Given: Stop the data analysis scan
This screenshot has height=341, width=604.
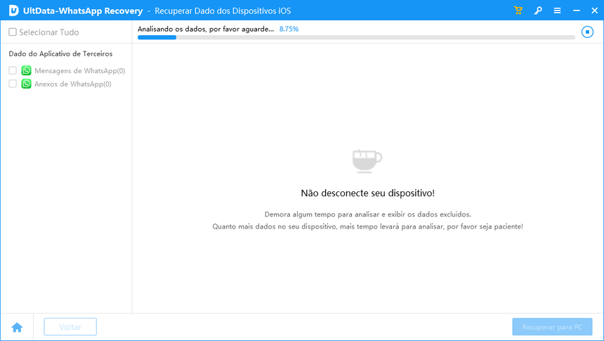Looking at the screenshot, I should pos(587,32).
